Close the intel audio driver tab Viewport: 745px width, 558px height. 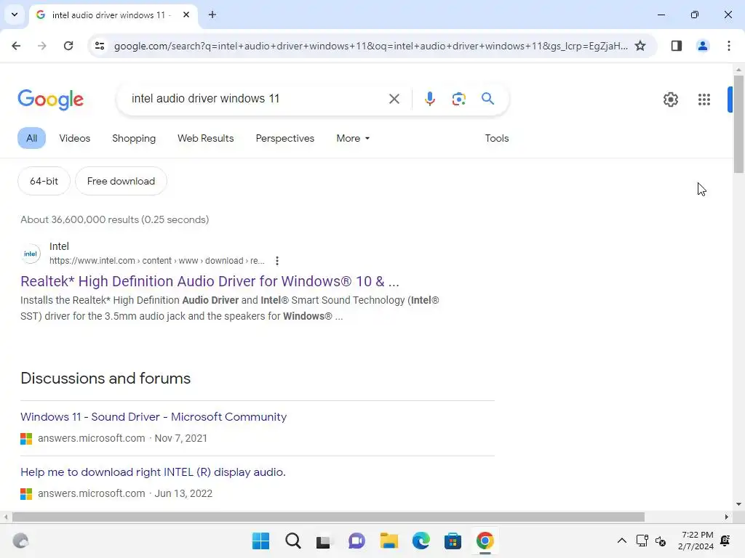coord(186,15)
